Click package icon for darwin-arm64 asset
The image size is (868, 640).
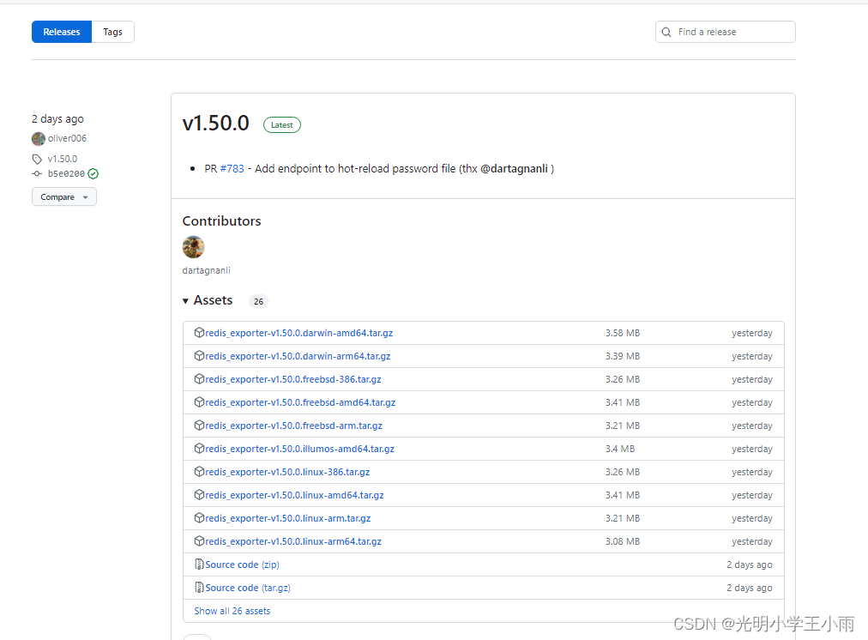(x=199, y=356)
